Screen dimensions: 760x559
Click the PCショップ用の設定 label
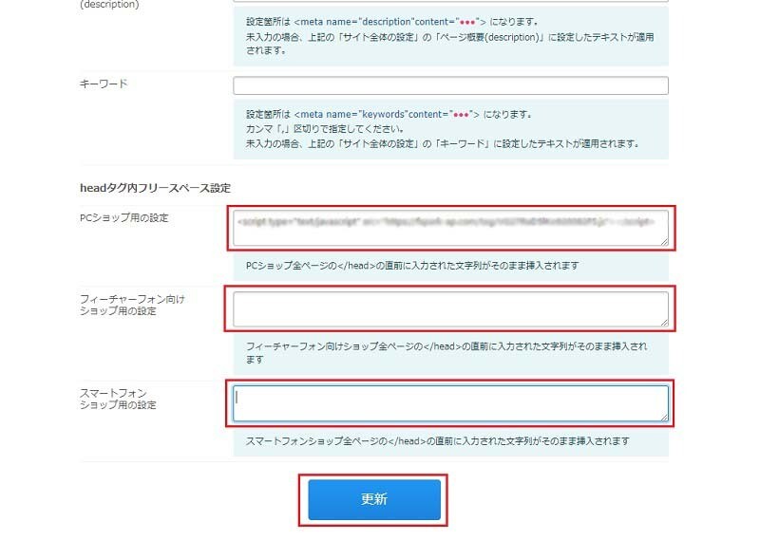(124, 218)
